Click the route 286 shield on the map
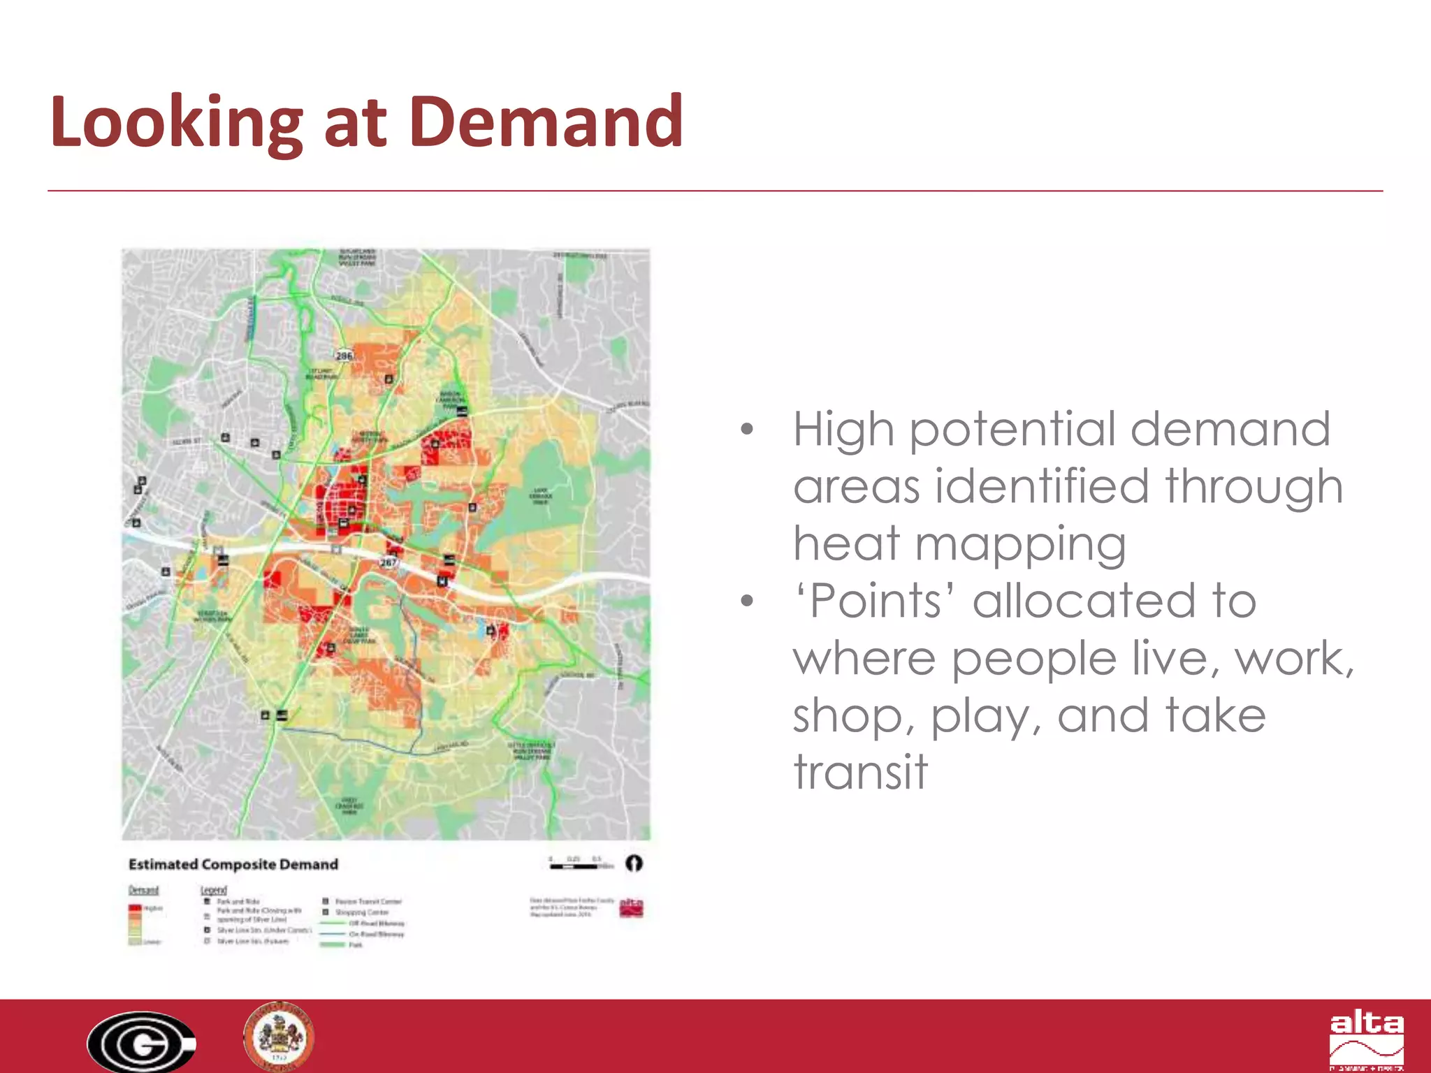The height and width of the screenshot is (1073, 1431). click(344, 356)
